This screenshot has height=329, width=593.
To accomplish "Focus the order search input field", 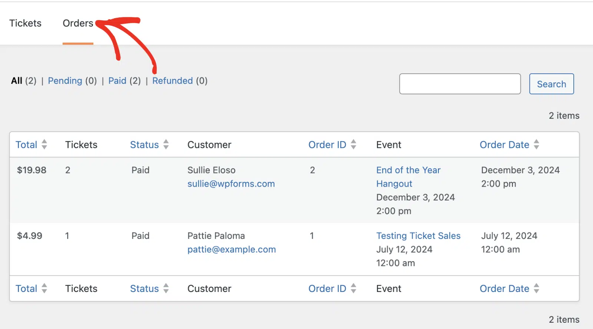I will (x=460, y=84).
